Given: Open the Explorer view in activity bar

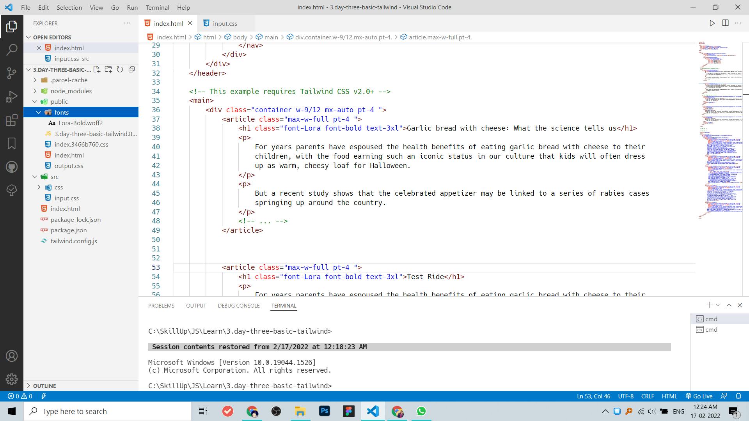Looking at the screenshot, I should pyautogui.click(x=12, y=27).
